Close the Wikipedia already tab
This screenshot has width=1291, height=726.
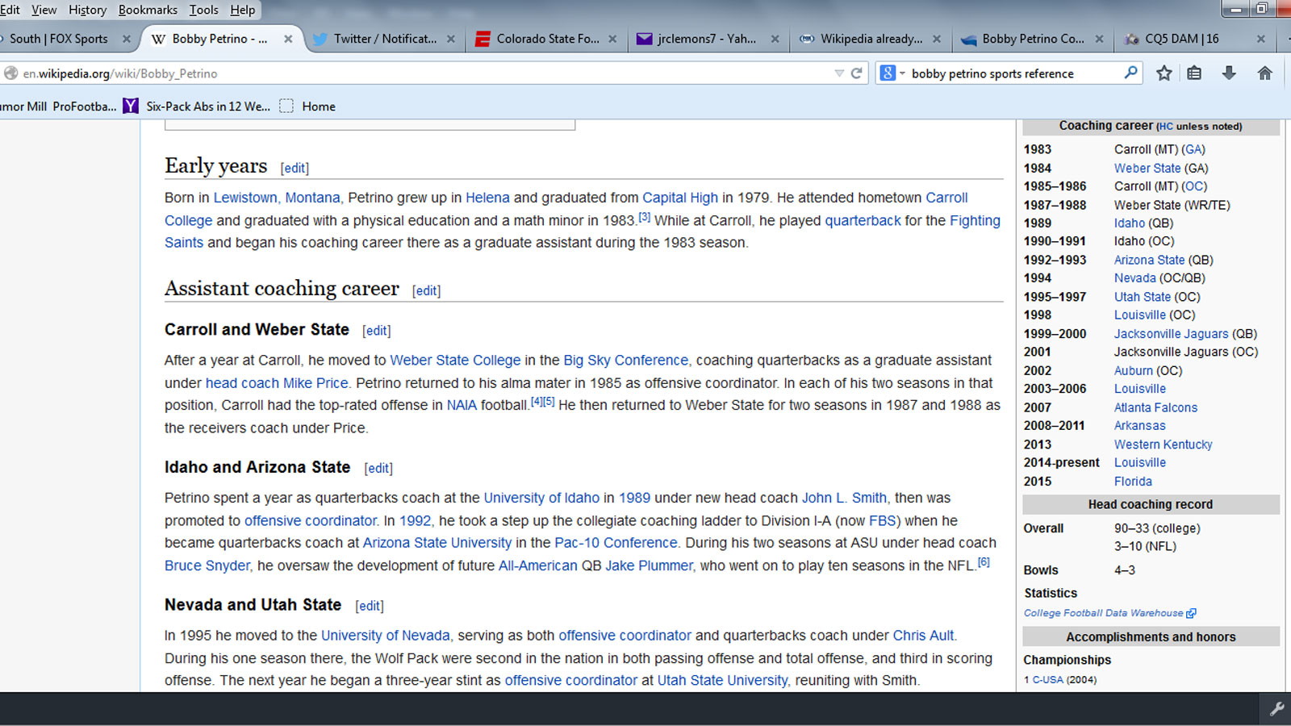click(x=936, y=39)
